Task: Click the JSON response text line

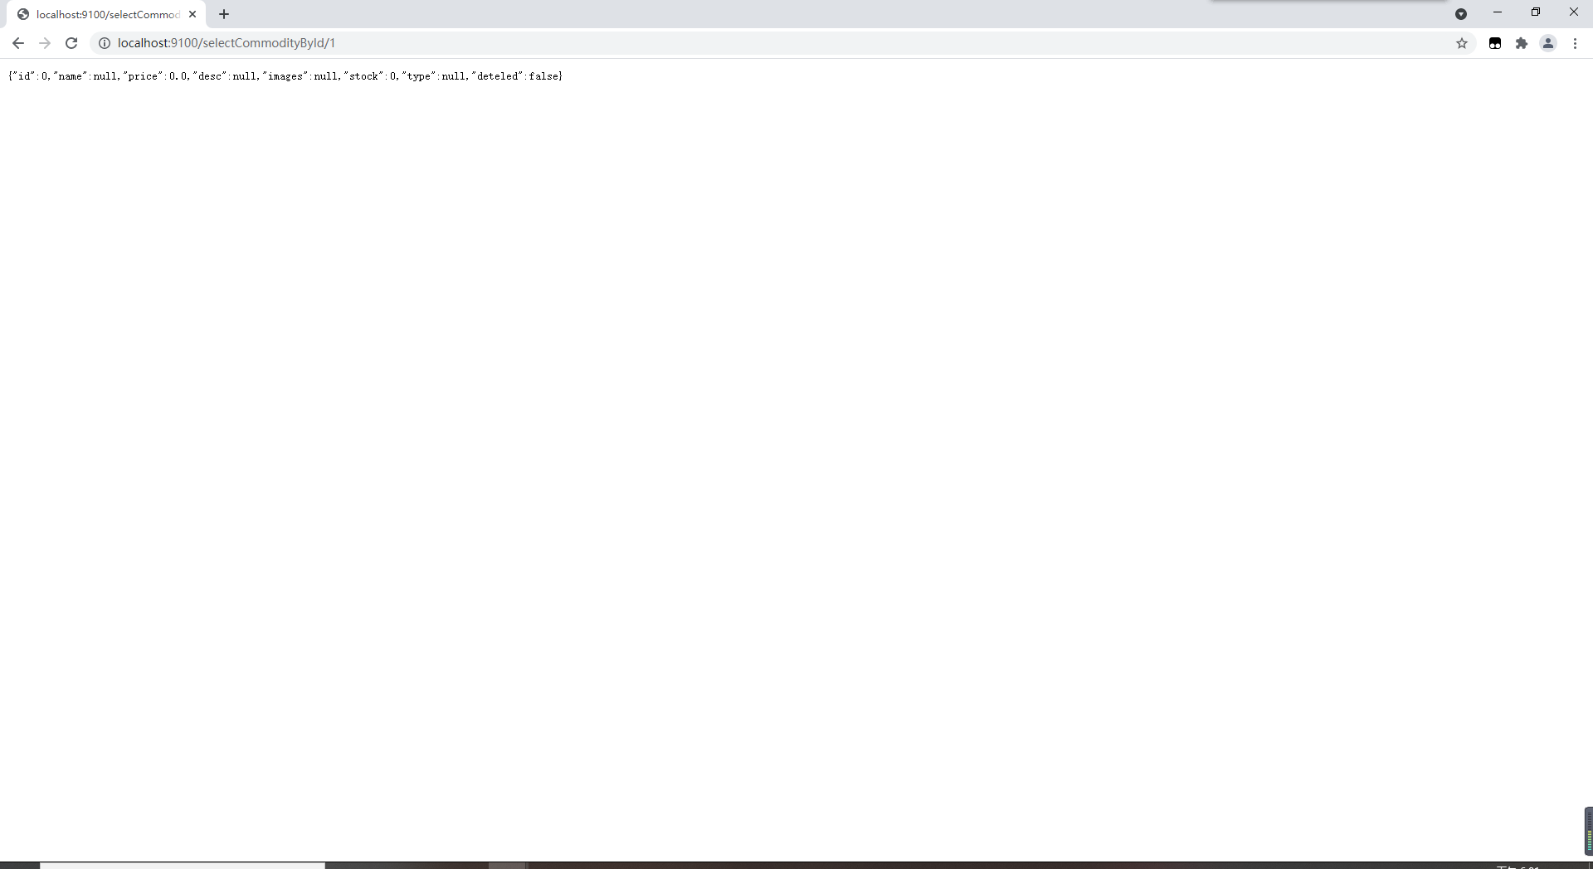Action: [x=285, y=76]
